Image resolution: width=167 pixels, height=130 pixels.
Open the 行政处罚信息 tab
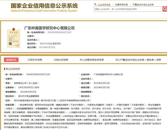61,60
